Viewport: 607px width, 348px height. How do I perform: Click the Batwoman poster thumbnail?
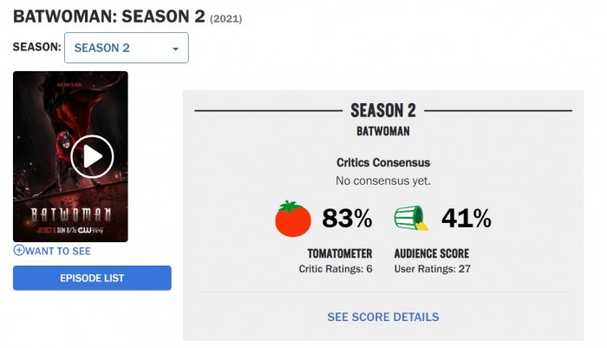tap(70, 156)
